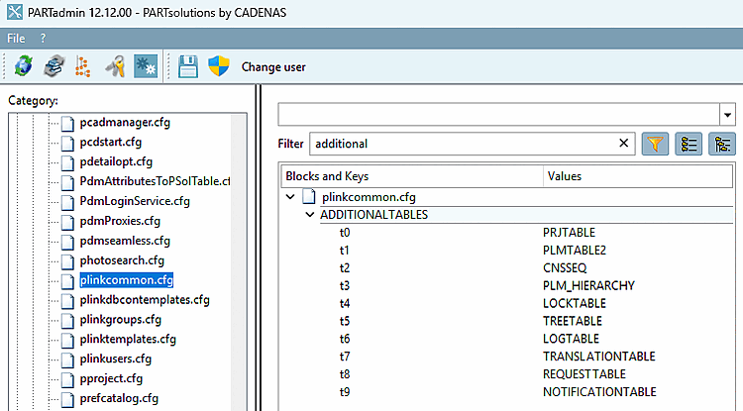Open the user keys rights icon

(x=115, y=66)
